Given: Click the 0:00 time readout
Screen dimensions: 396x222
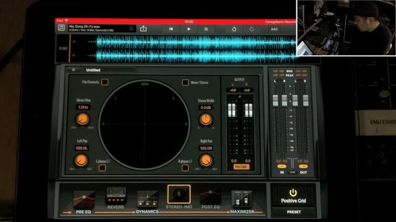Looking at the screenshot, I should (x=63, y=48).
